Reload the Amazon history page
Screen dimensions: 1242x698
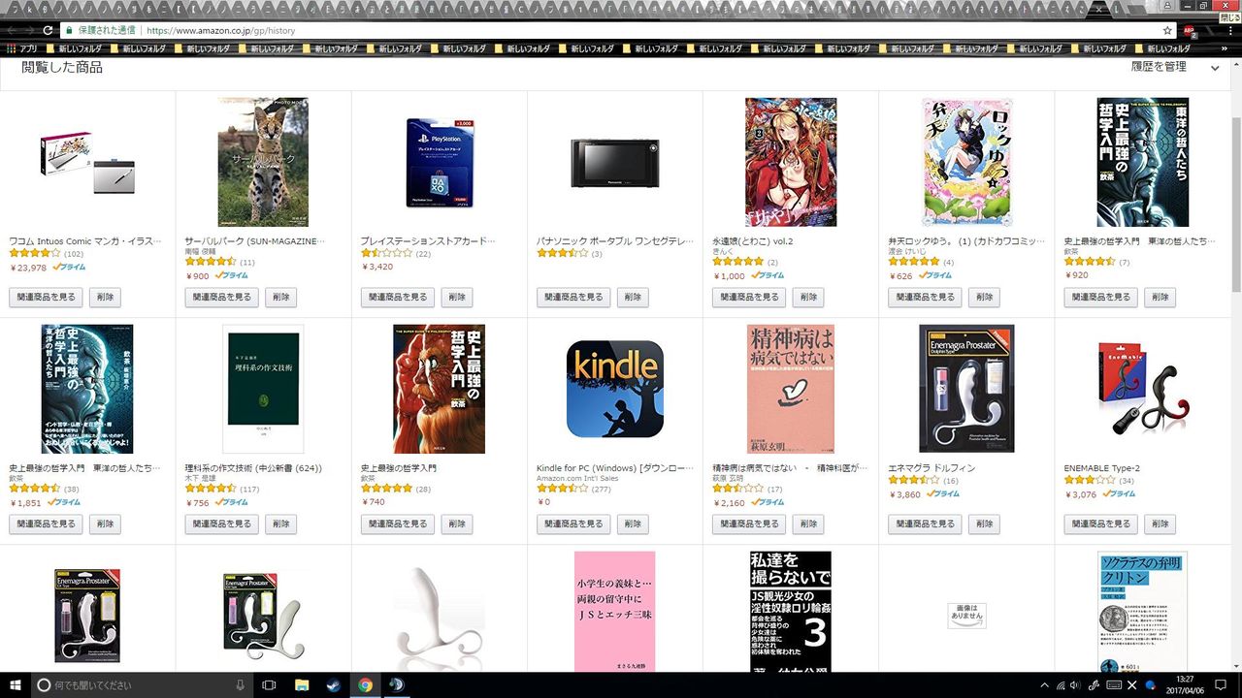[48, 30]
